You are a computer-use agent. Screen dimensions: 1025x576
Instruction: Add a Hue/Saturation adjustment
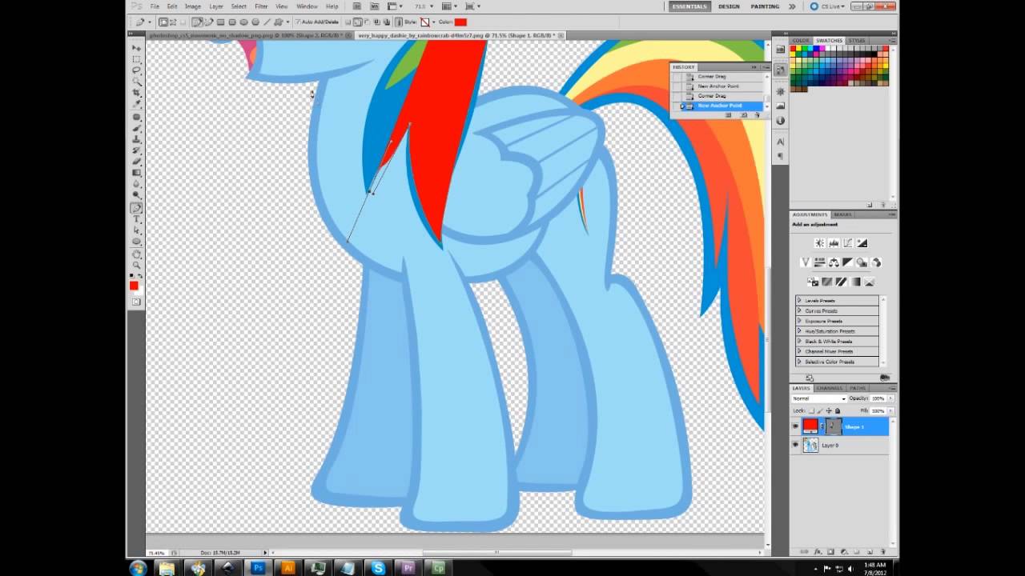click(820, 262)
